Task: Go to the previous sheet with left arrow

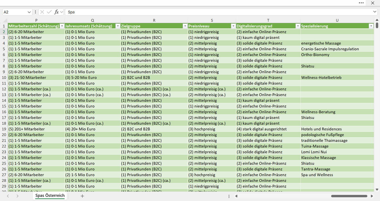Action: coord(8,196)
